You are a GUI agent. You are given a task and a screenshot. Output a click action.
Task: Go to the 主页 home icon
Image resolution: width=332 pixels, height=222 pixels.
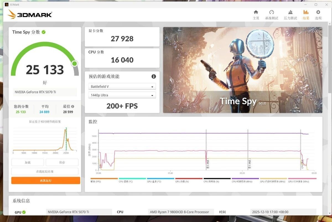pos(256,12)
